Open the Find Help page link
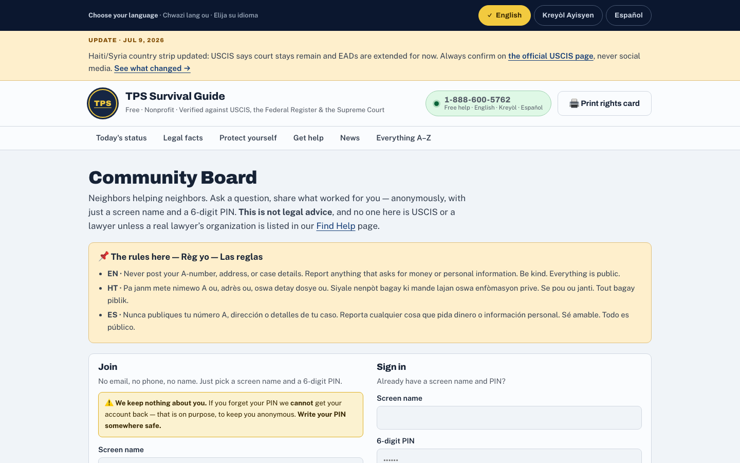The width and height of the screenshot is (740, 463). (x=336, y=226)
